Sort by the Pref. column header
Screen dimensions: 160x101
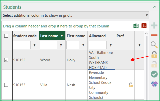point(121,36)
